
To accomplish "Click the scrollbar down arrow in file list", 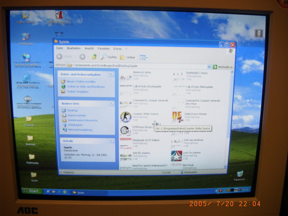I will tap(225, 166).
